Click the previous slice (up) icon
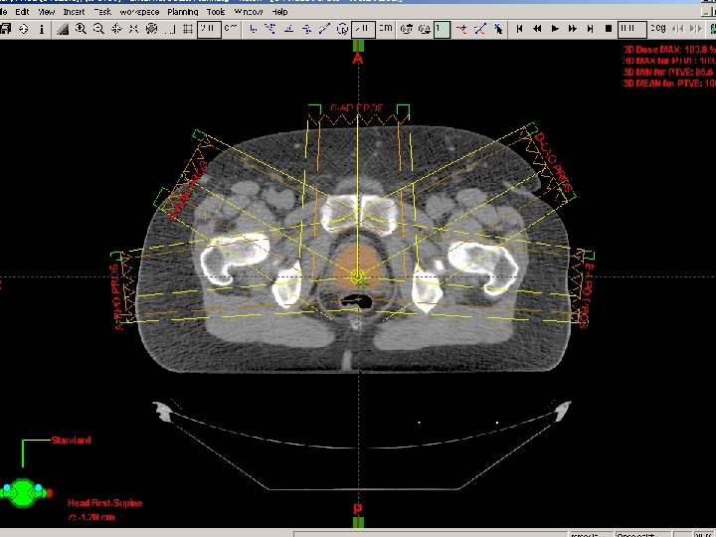 tap(406, 29)
